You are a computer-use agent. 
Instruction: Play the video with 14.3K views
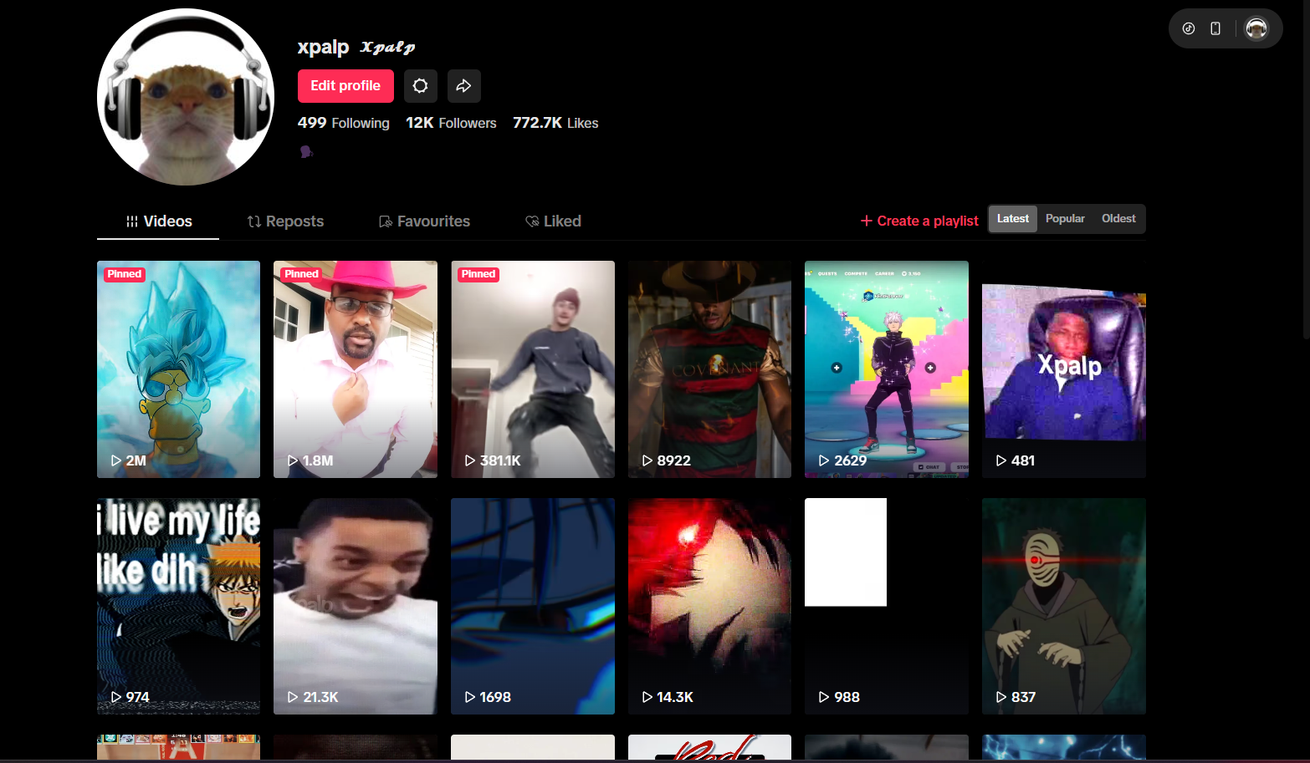click(709, 606)
